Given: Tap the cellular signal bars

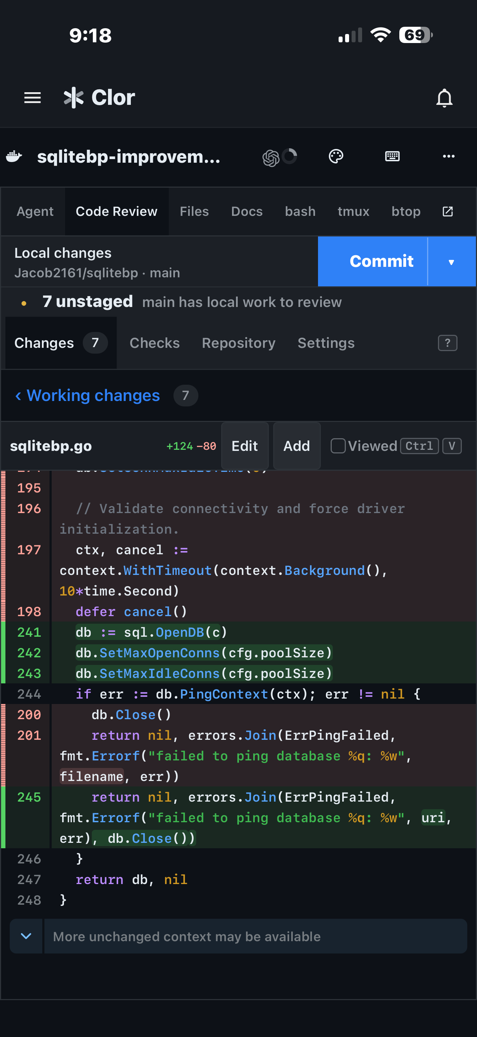Looking at the screenshot, I should click(x=350, y=35).
